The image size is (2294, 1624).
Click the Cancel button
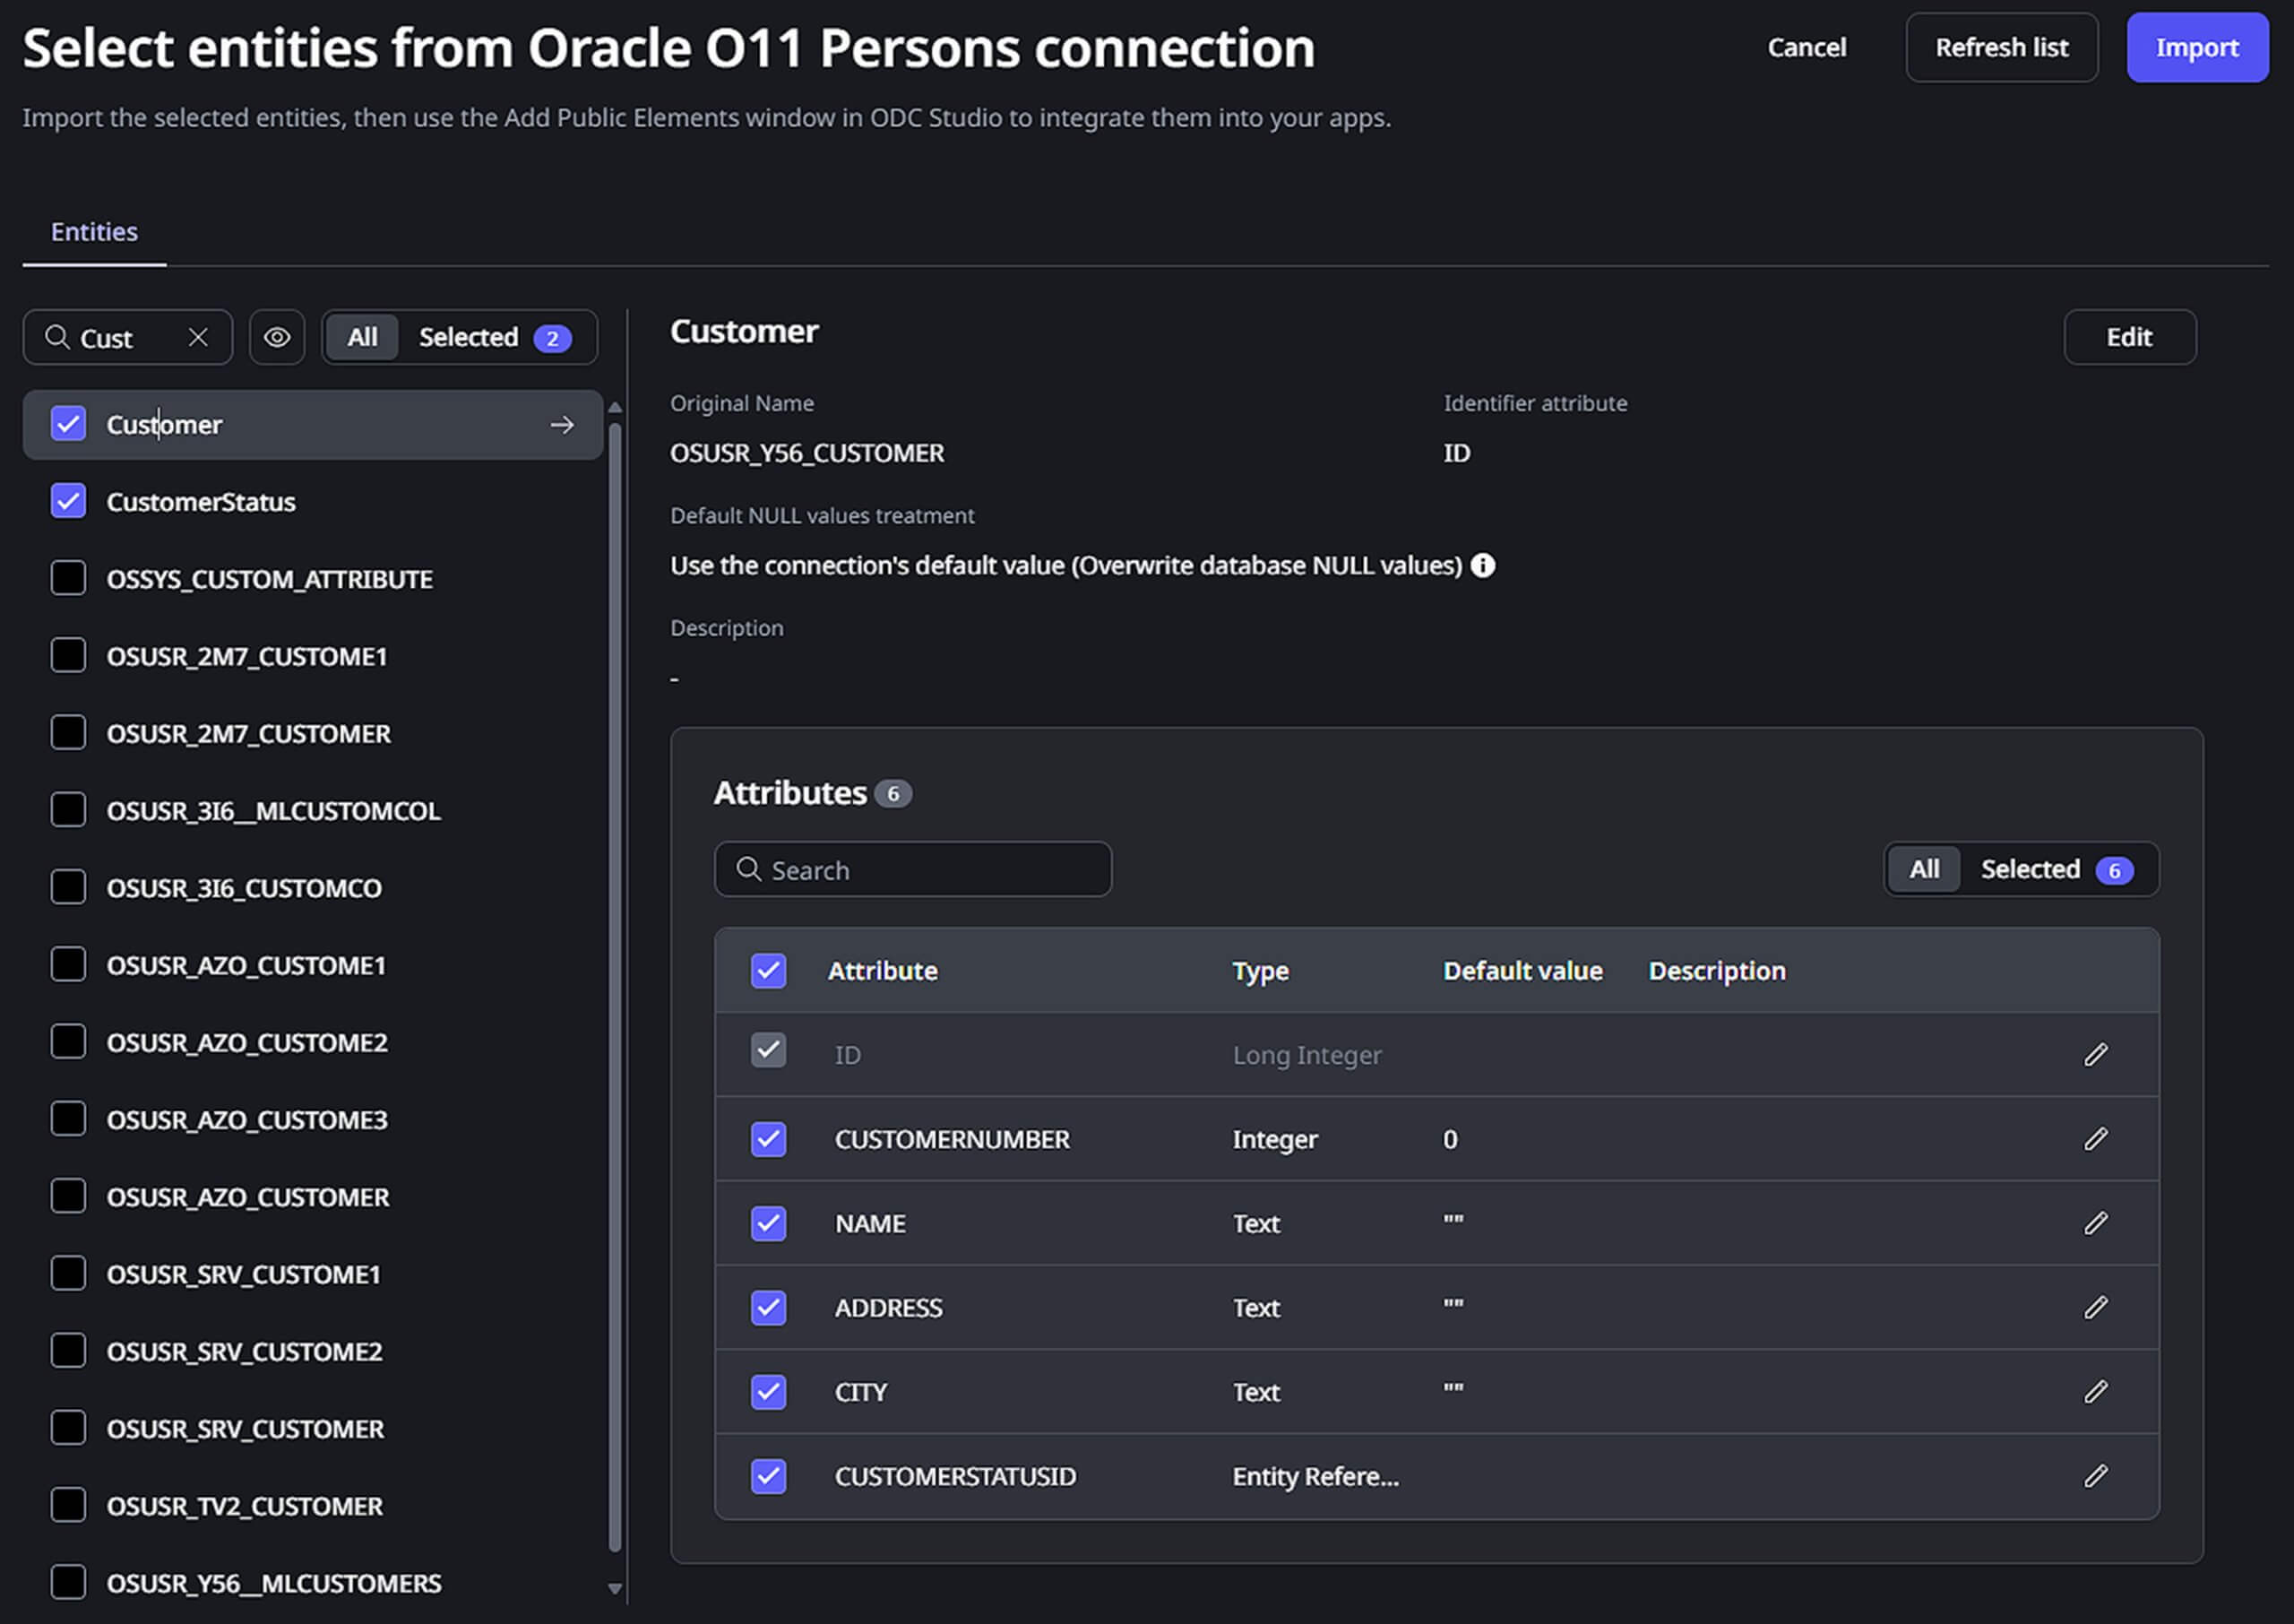point(1807,48)
